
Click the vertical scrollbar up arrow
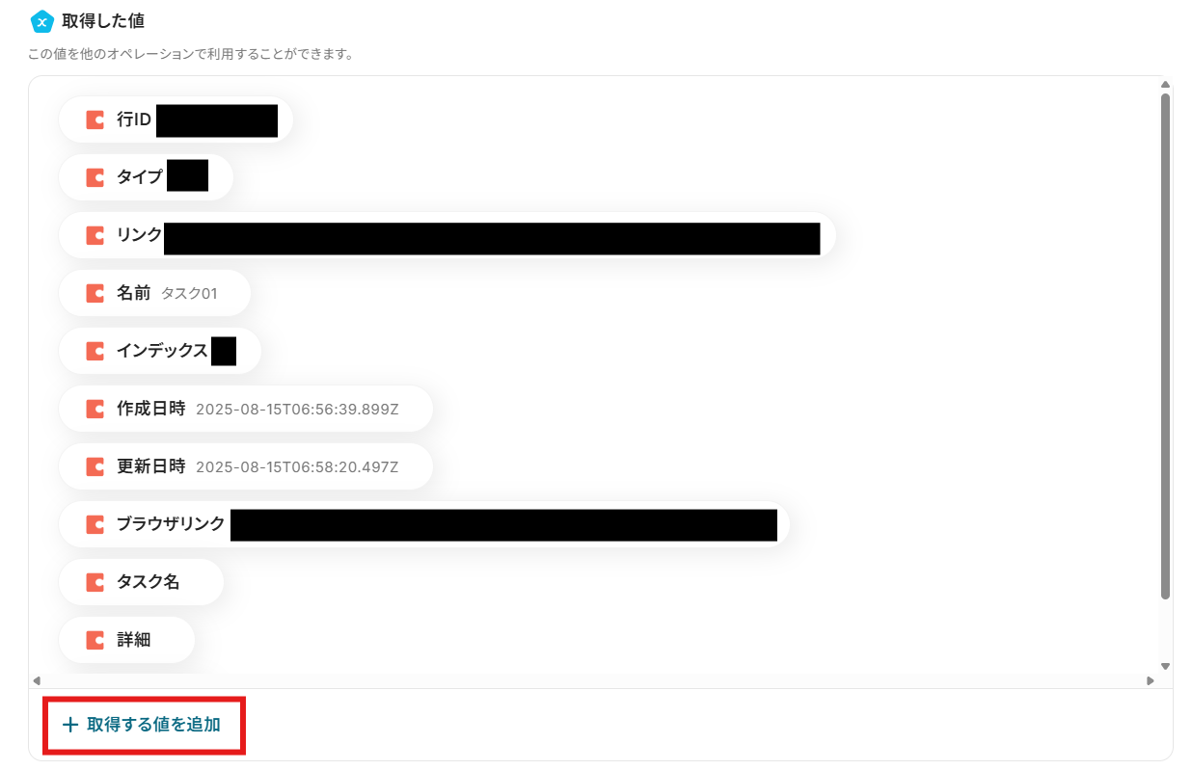(x=1165, y=85)
